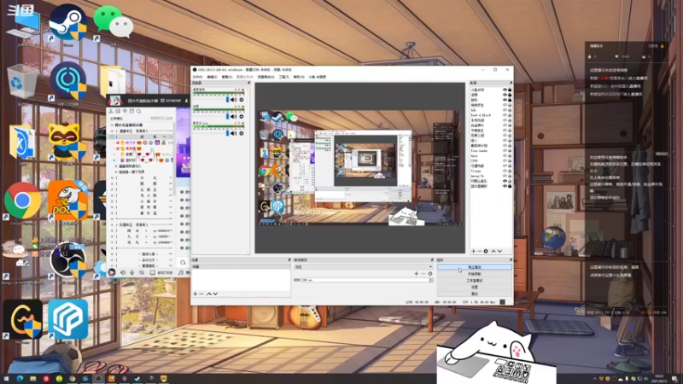Screen dimensions: 683x384
Task: Open OBS 设置 settings button
Action: pyautogui.click(x=475, y=288)
